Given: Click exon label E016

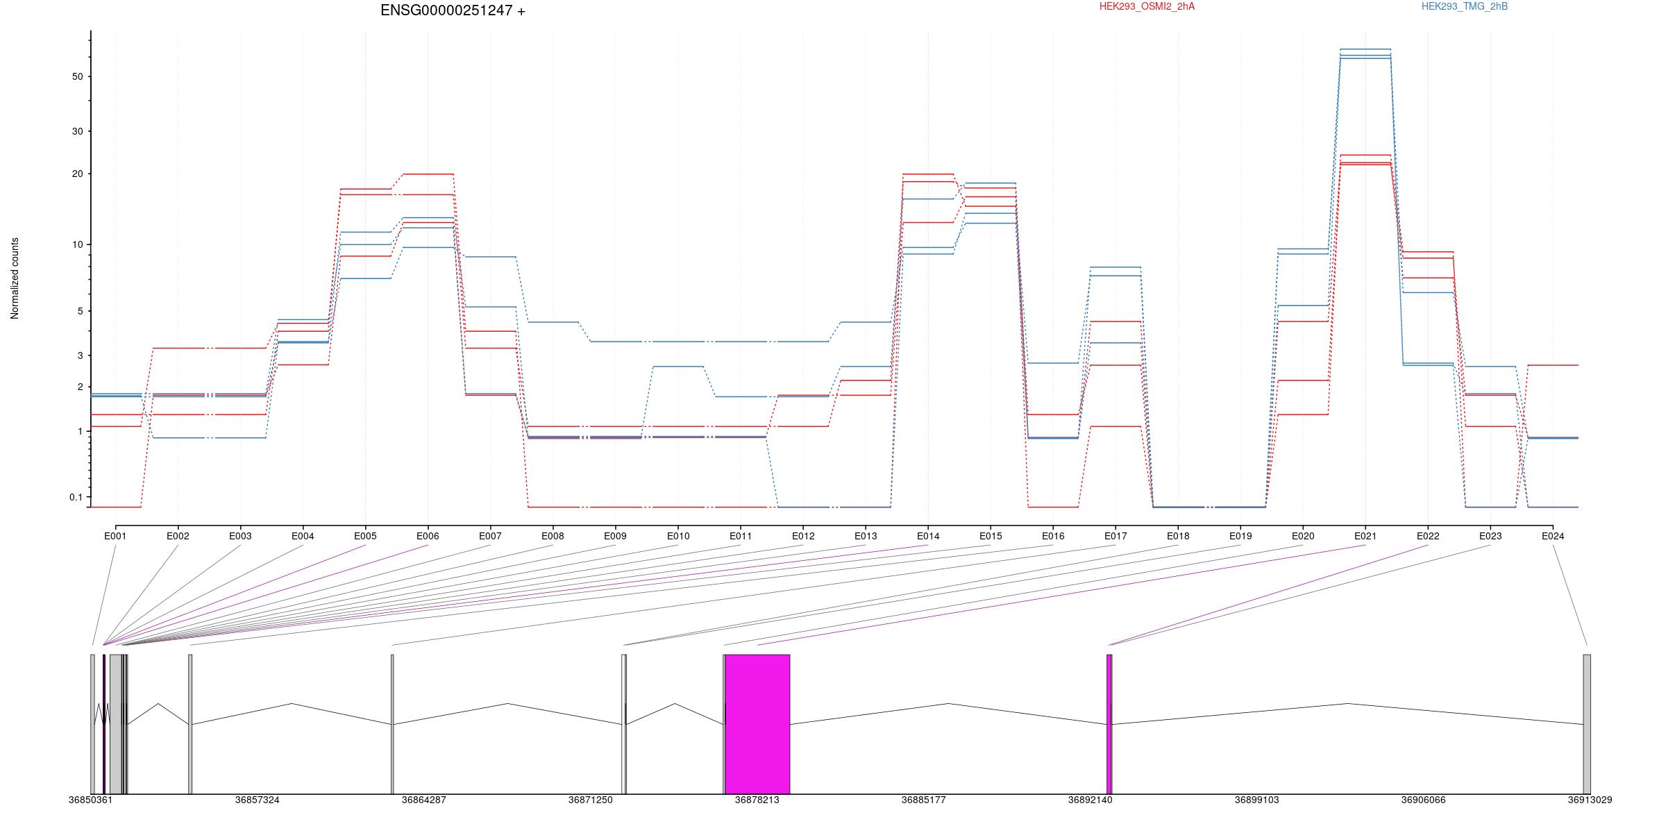Looking at the screenshot, I should click(x=1053, y=536).
